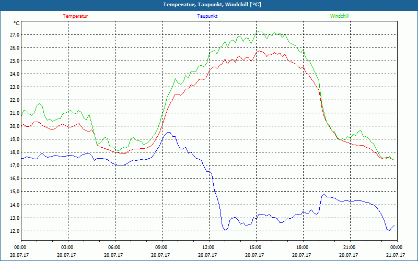Click the 15,0 y-axis value

pyautogui.click(x=15, y=192)
